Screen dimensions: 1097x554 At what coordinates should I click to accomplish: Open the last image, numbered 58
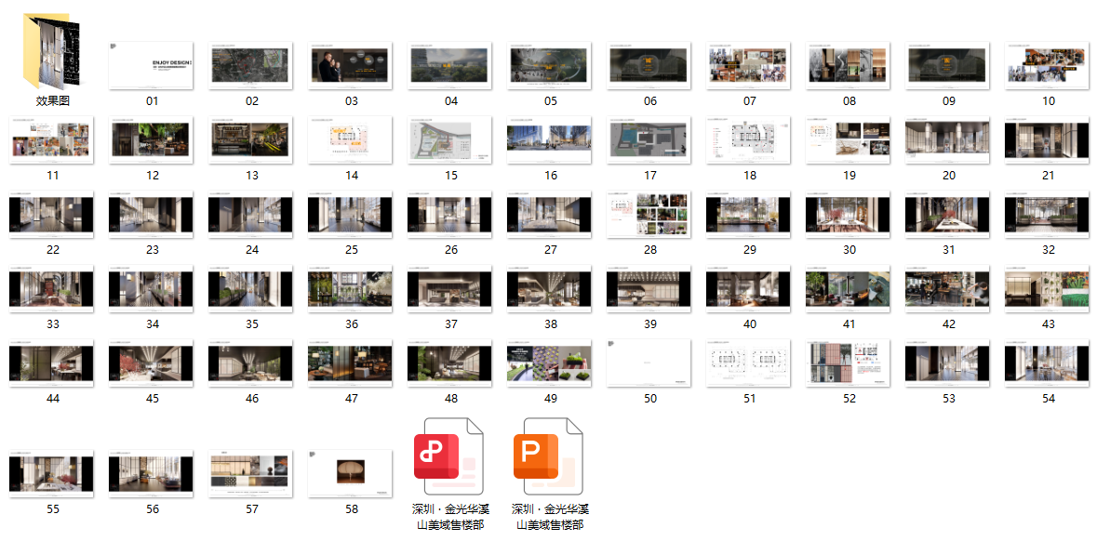tap(351, 472)
